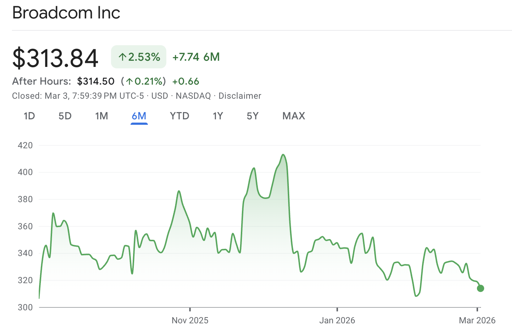Screen dimensions: 512x332
Task: Click the green 2.53% change badge
Action: point(139,57)
